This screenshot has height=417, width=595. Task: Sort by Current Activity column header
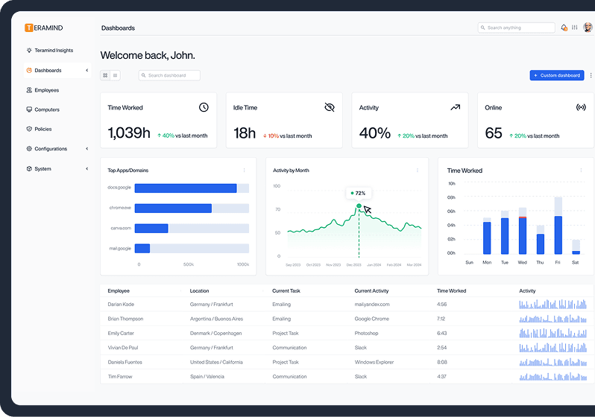pyautogui.click(x=371, y=290)
